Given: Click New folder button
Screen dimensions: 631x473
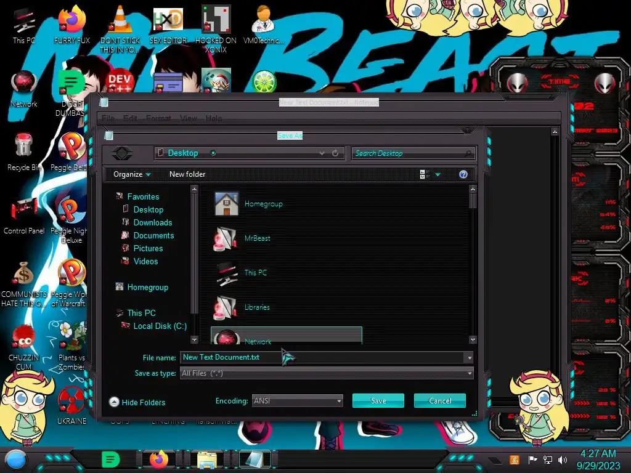Looking at the screenshot, I should pos(187,174).
